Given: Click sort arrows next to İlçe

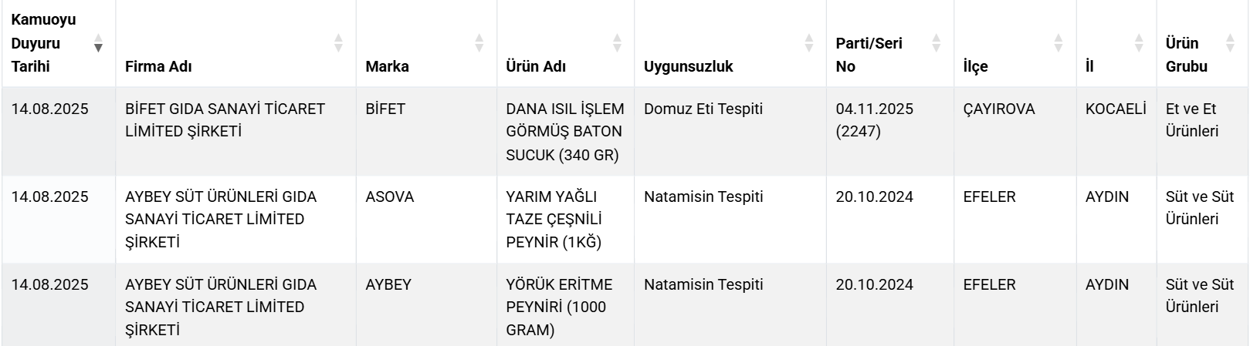Looking at the screenshot, I should pyautogui.click(x=1059, y=43).
